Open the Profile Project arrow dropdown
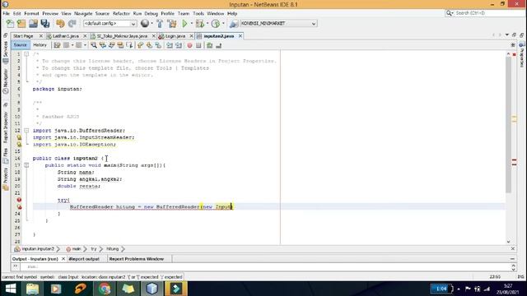 [223, 24]
